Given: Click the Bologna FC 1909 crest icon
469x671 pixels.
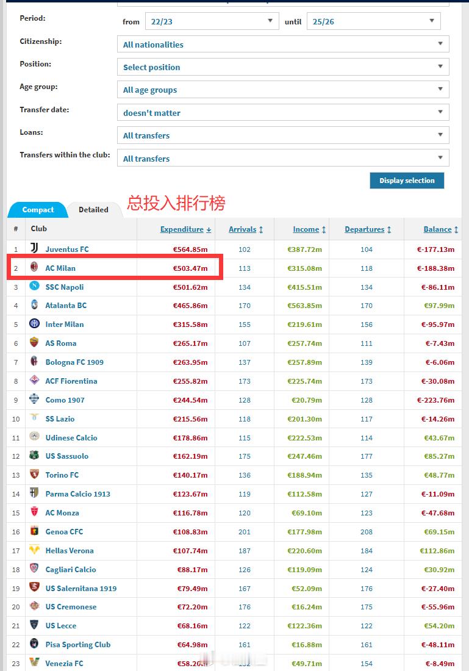Looking at the screenshot, I should click(34, 361).
